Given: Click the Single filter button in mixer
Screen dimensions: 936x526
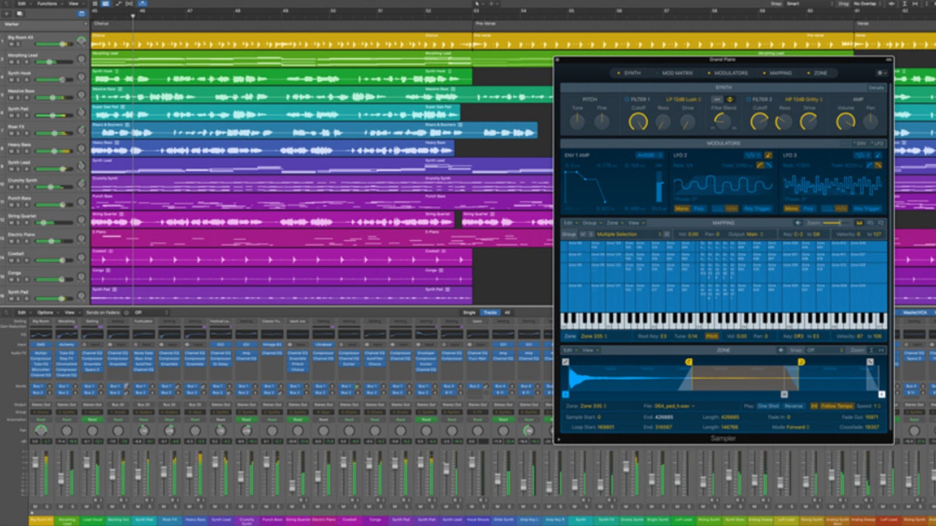Looking at the screenshot, I should tap(469, 313).
